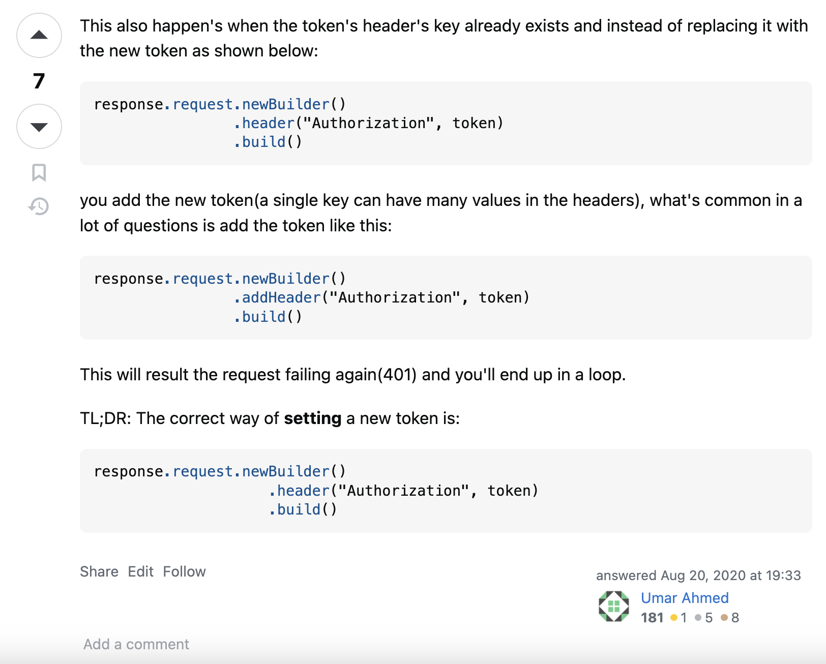Click the addHeader method link

pos(281,297)
